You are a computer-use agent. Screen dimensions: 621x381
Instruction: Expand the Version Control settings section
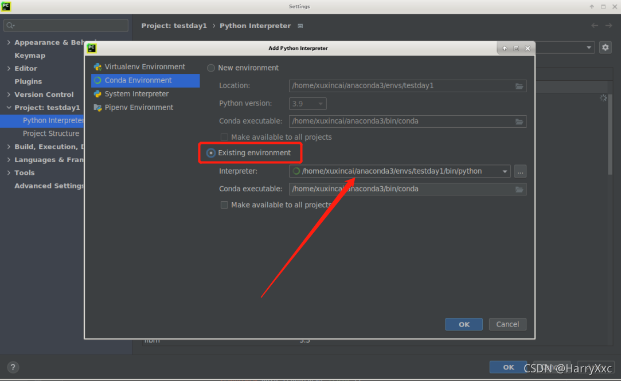tap(9, 95)
